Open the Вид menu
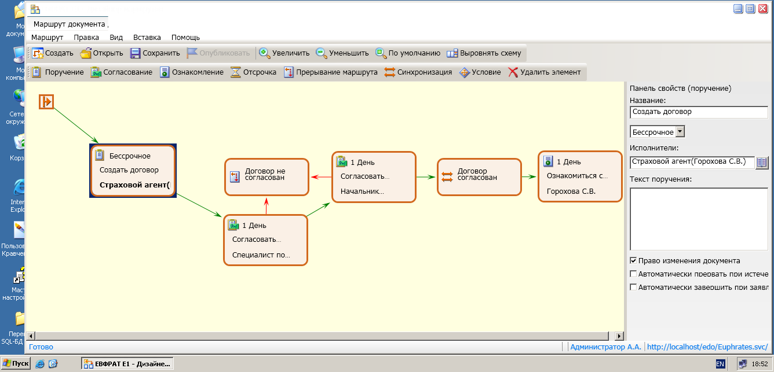This screenshot has width=774, height=372. [x=116, y=37]
